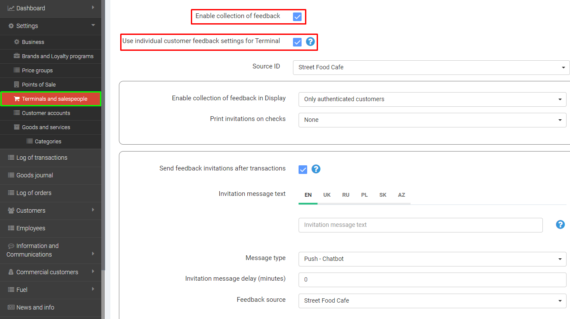Go to Log of transactions
Screen dimensions: 570x319
click(42, 158)
